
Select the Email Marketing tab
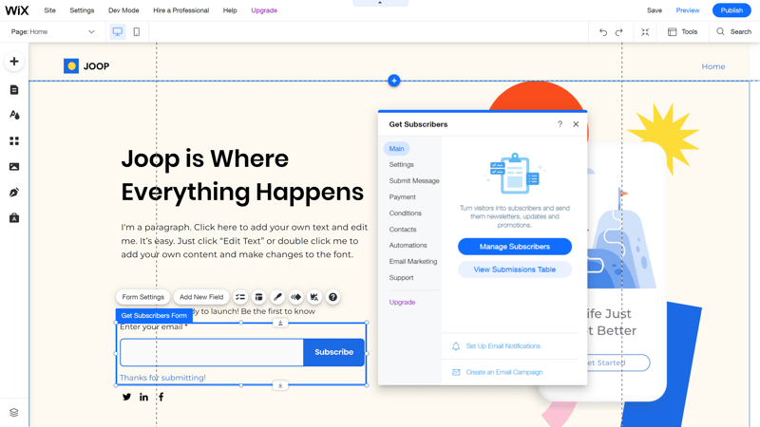pyautogui.click(x=413, y=262)
